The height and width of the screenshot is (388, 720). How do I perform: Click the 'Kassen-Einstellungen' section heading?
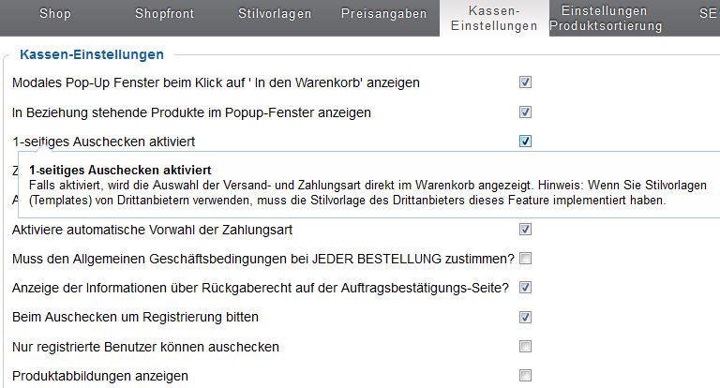pos(92,55)
